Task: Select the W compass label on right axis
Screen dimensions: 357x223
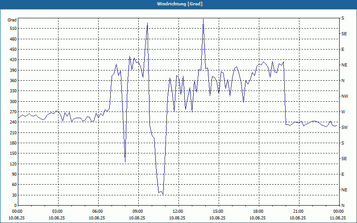Action: coord(343,112)
